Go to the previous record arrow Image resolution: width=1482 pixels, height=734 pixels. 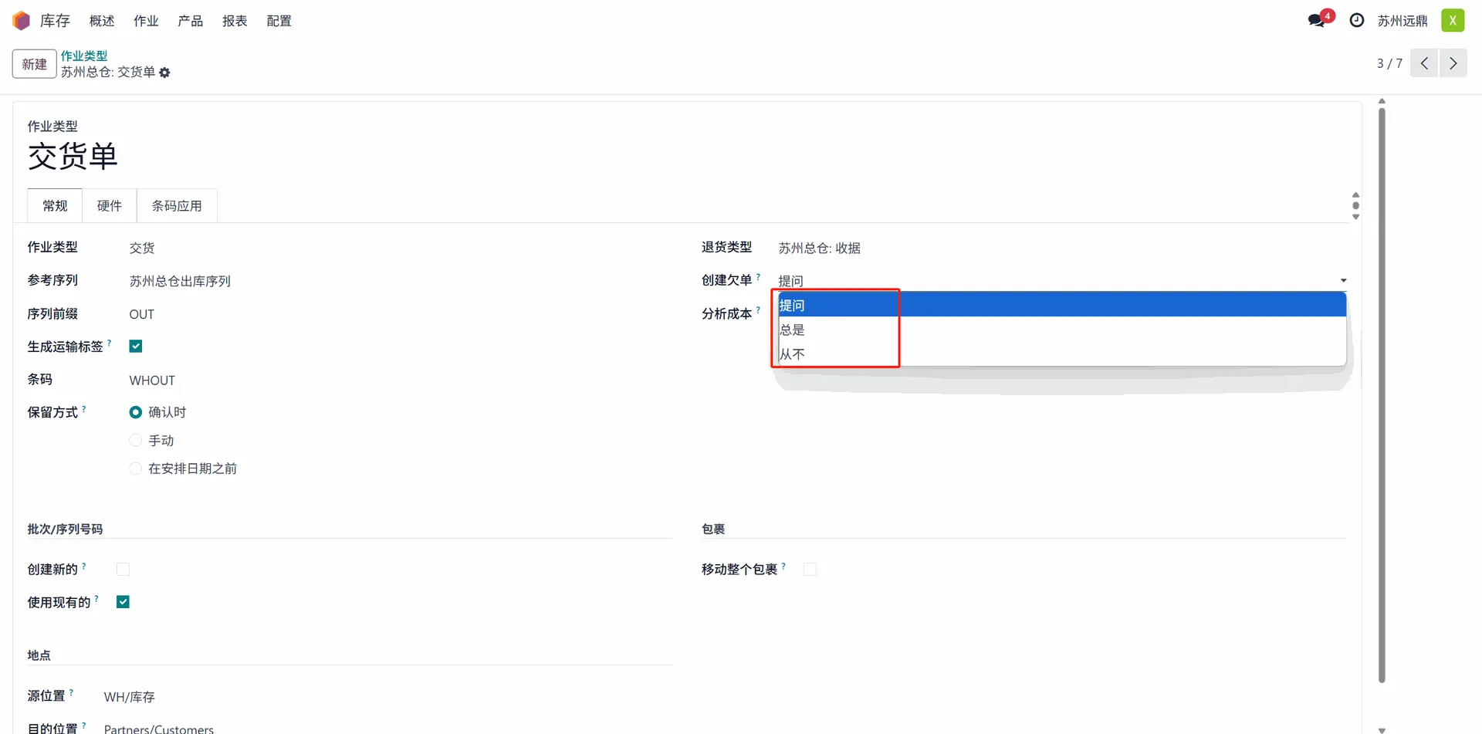(1424, 63)
